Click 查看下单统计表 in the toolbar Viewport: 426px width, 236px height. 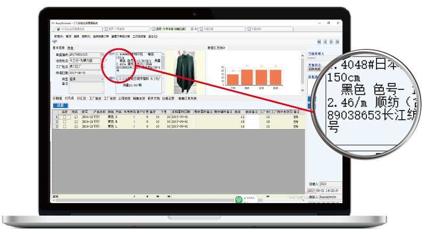click(x=121, y=36)
